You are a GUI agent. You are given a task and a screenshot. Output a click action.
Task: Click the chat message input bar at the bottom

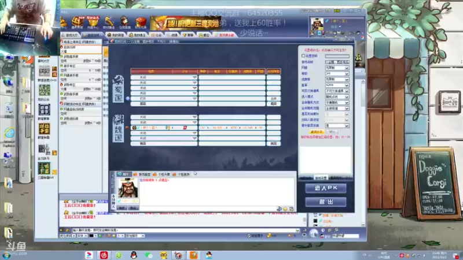186,230
